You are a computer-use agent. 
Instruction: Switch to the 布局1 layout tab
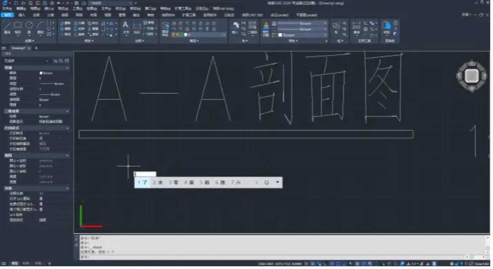point(26,264)
